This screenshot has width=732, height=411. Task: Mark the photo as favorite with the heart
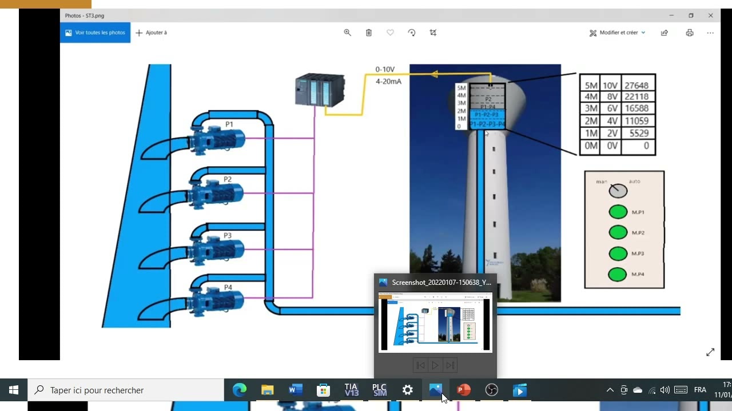(x=390, y=33)
